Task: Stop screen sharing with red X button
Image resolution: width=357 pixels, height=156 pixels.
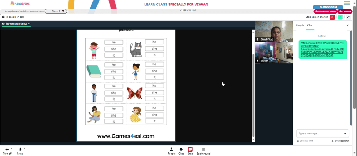Action: 332,17
